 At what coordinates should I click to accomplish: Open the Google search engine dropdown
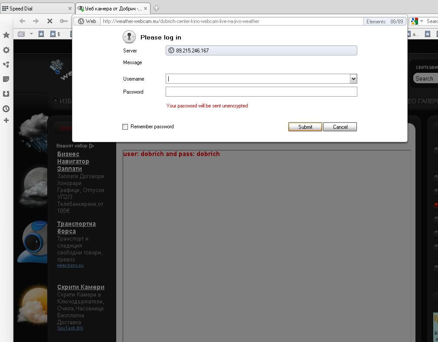(422, 21)
